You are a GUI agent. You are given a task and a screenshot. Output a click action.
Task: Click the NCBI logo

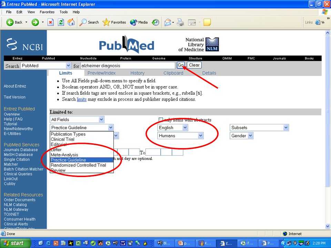24,45
